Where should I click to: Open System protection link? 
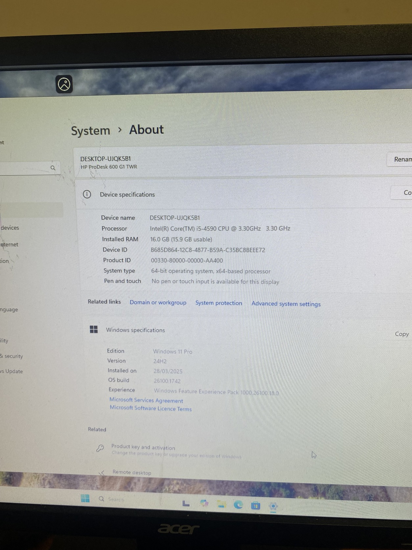click(219, 303)
